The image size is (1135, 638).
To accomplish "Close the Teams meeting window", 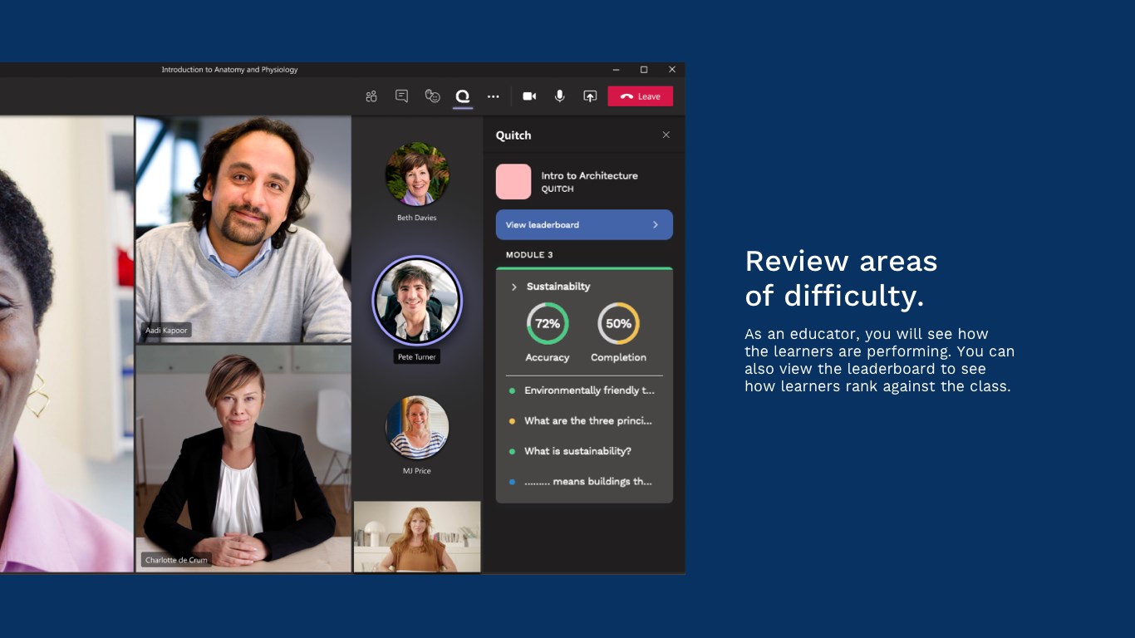I will point(672,70).
